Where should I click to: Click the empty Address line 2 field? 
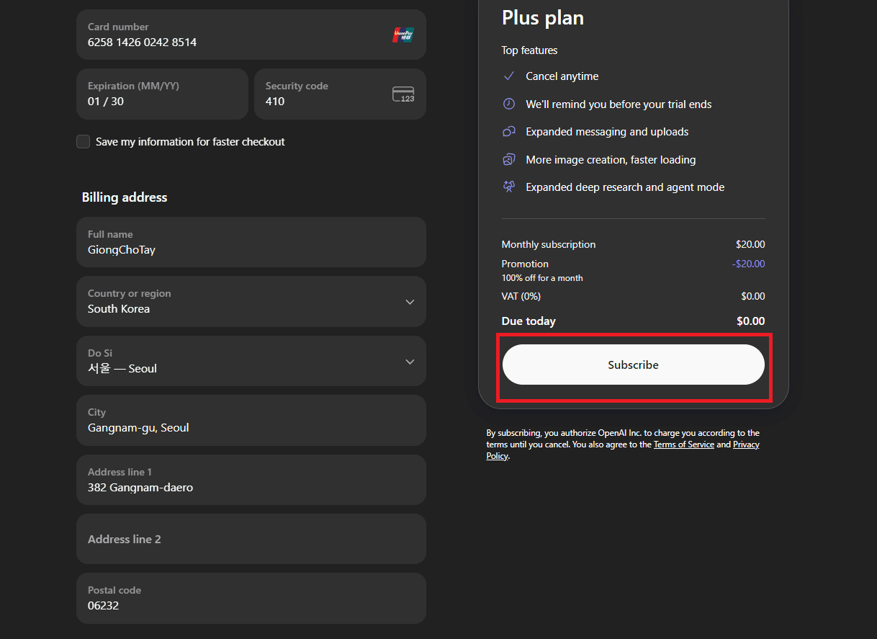(251, 539)
